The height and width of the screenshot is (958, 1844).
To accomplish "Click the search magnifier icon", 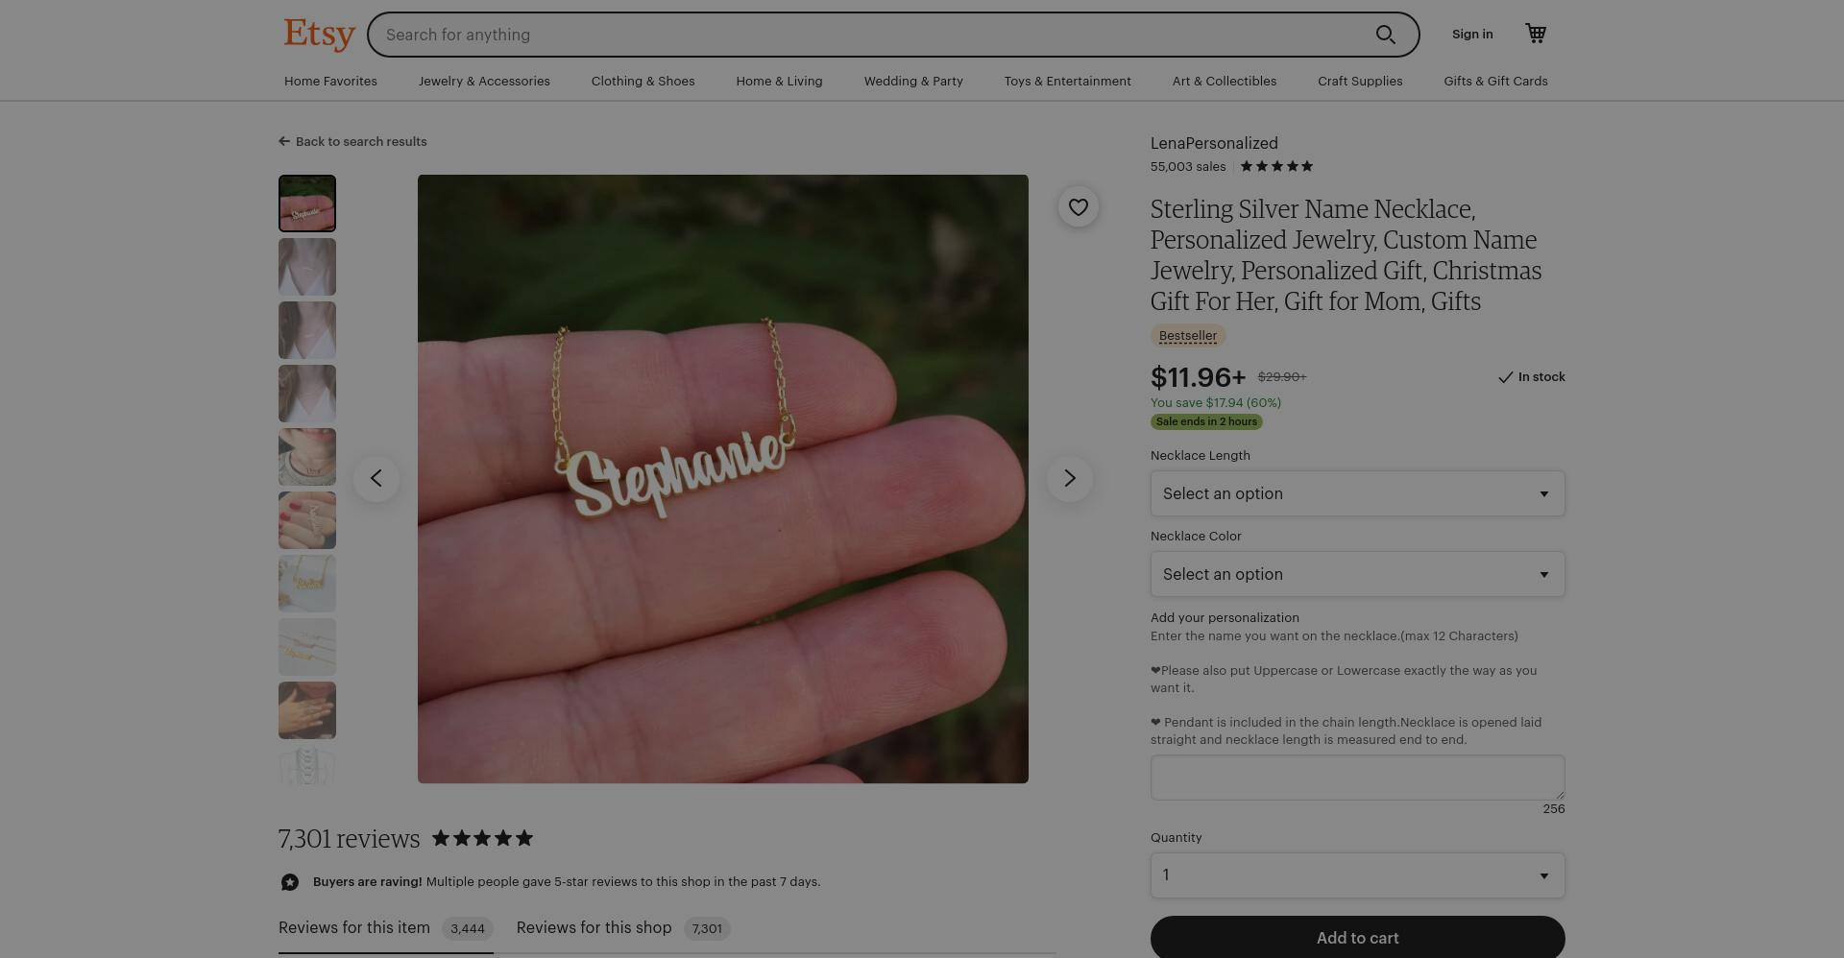I will (1385, 35).
